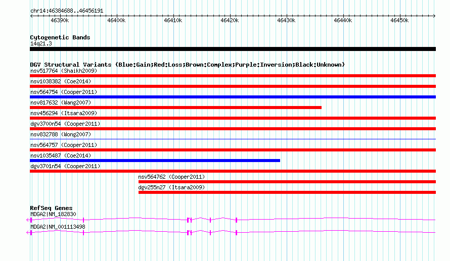Click the red bar under dgv3700n54
The height and width of the screenshot is (261, 450).
pyautogui.click(x=233, y=129)
